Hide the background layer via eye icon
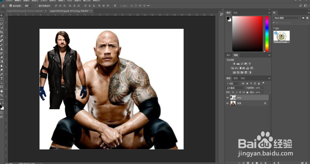Screen dimensions: 310x164 pos(227,103)
